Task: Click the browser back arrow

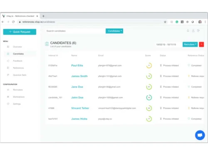Action: pos(3,22)
